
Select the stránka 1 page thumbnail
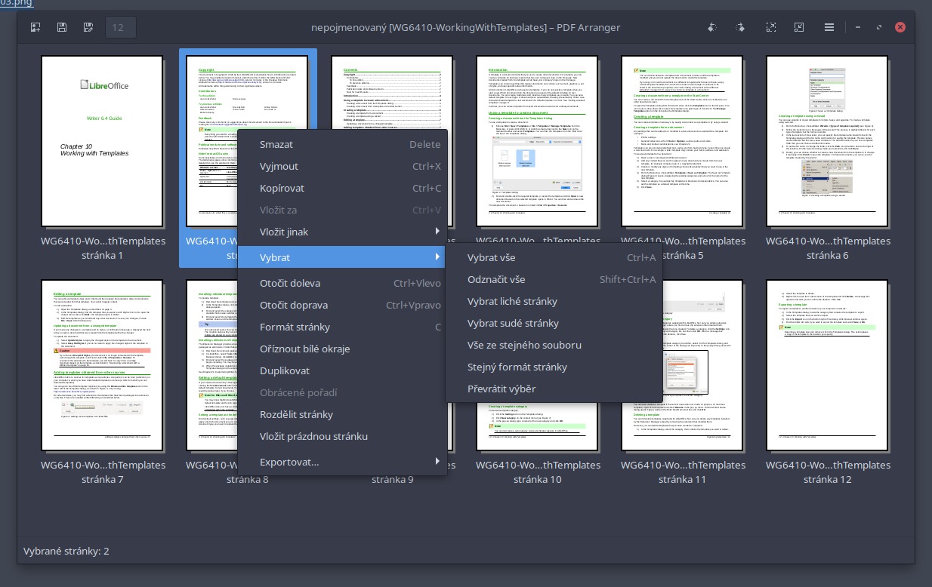point(103,141)
